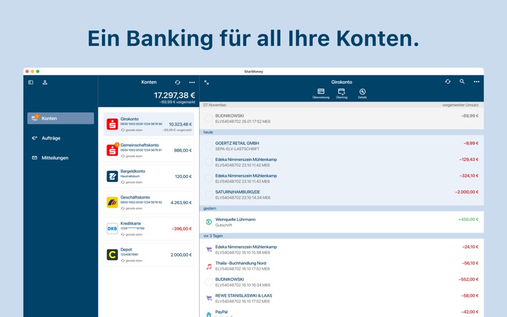The image size is (507, 317).
Task: Click the Postbank logo of Geschäftskonto
Action: click(112, 202)
